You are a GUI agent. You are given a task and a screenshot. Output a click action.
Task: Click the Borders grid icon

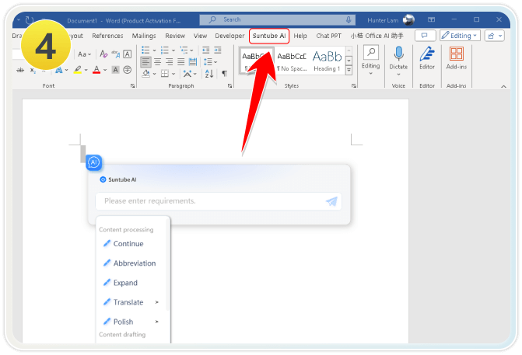click(x=165, y=74)
